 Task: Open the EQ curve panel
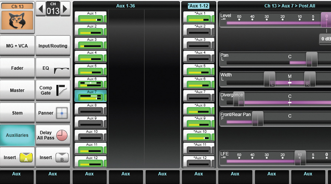(53, 68)
